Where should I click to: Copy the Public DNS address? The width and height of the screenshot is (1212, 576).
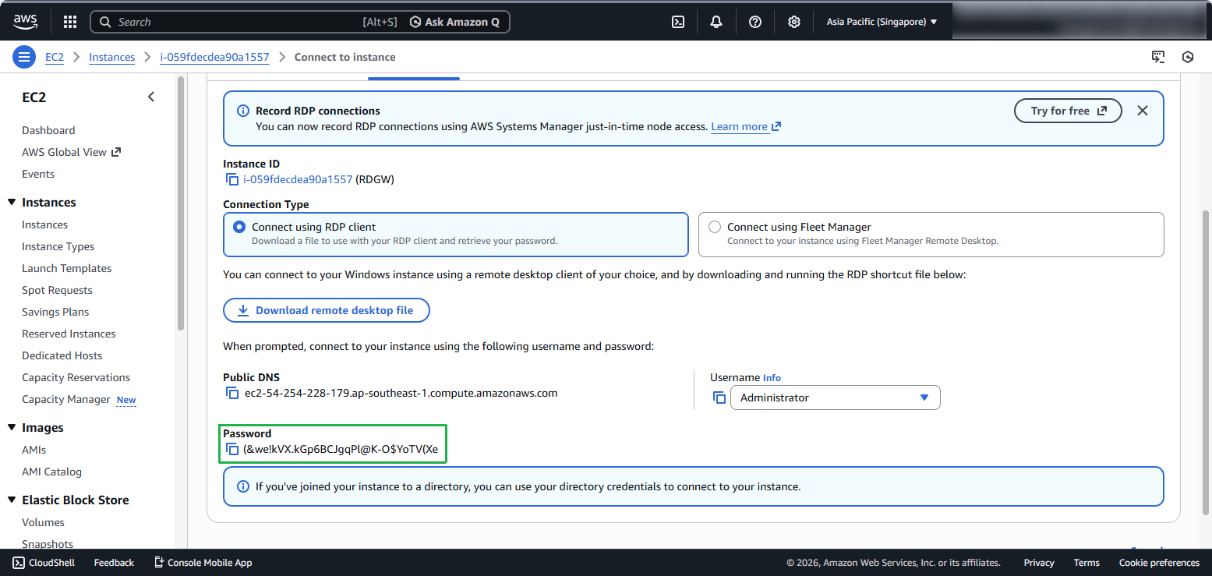(232, 394)
